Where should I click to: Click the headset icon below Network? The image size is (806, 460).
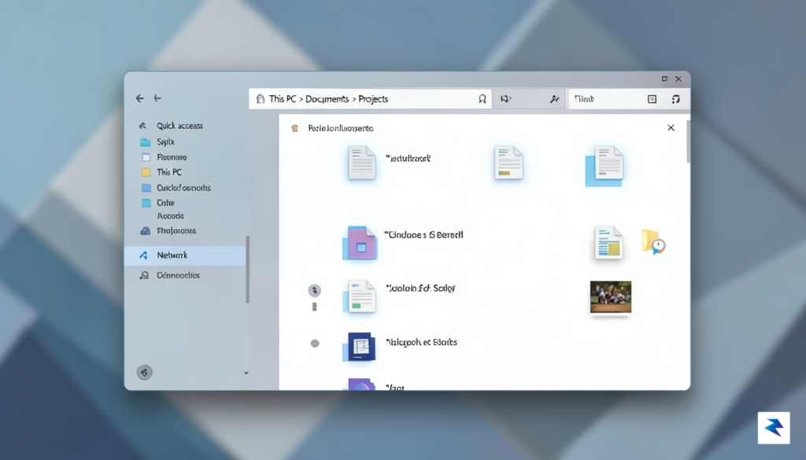pos(145,276)
